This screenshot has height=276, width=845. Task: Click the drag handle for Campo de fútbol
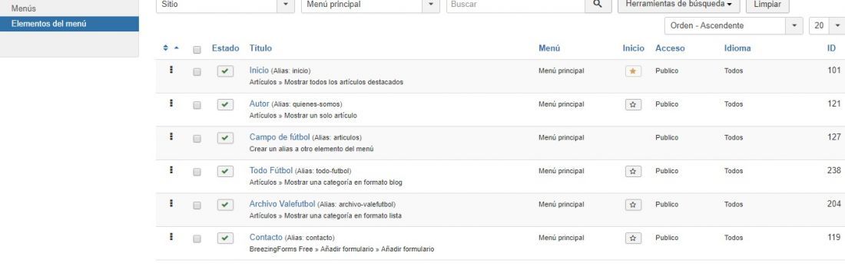click(171, 136)
